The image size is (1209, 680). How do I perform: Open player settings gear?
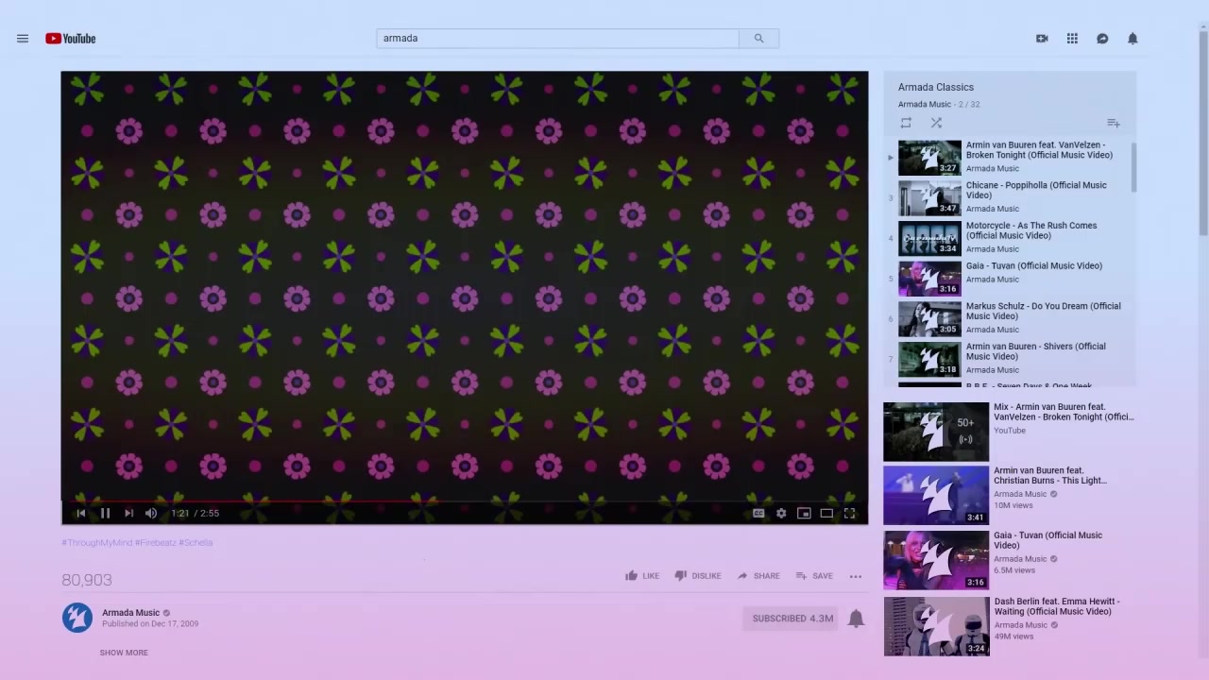pyautogui.click(x=781, y=513)
